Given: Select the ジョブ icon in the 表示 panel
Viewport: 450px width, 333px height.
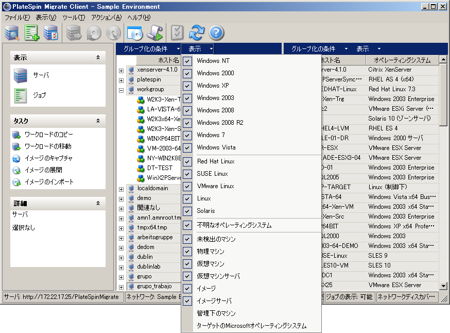Looking at the screenshot, I should (x=21, y=95).
